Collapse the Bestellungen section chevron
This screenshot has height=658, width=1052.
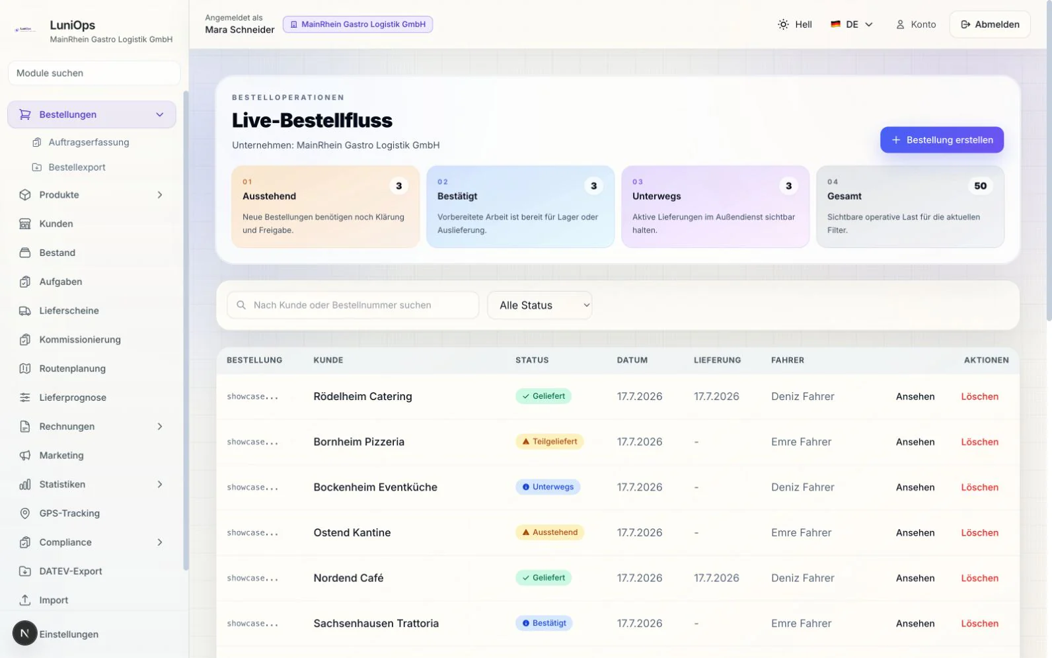click(160, 114)
